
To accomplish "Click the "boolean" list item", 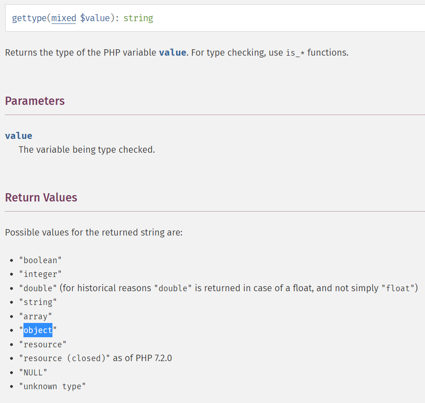I will pos(40,260).
